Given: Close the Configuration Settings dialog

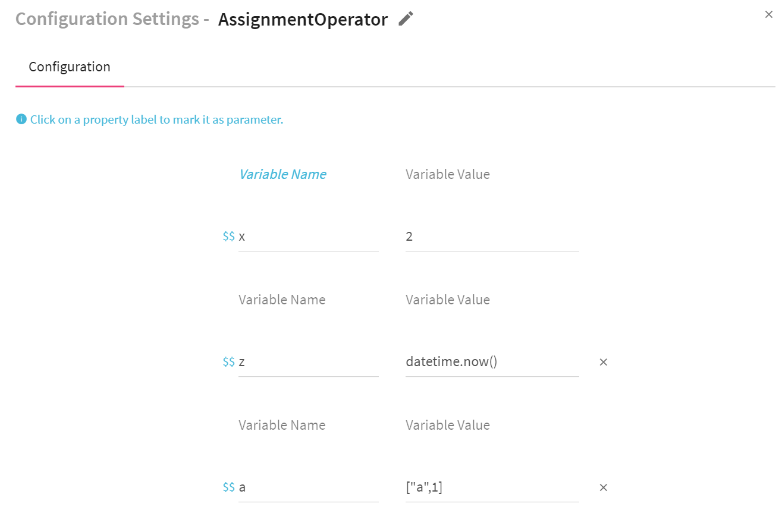Looking at the screenshot, I should tap(768, 15).
